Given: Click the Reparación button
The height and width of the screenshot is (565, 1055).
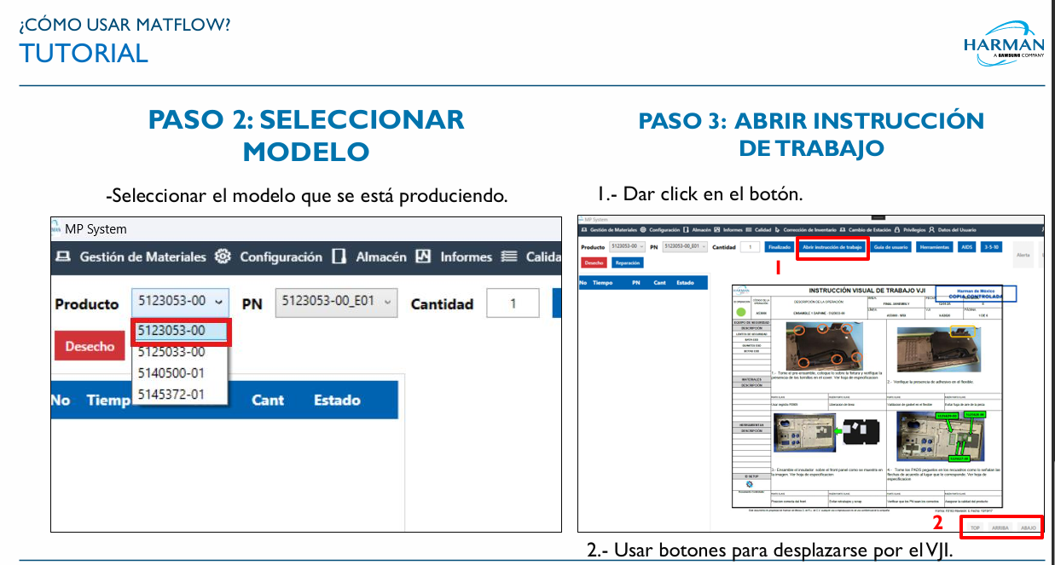Looking at the screenshot, I should coord(627,262).
